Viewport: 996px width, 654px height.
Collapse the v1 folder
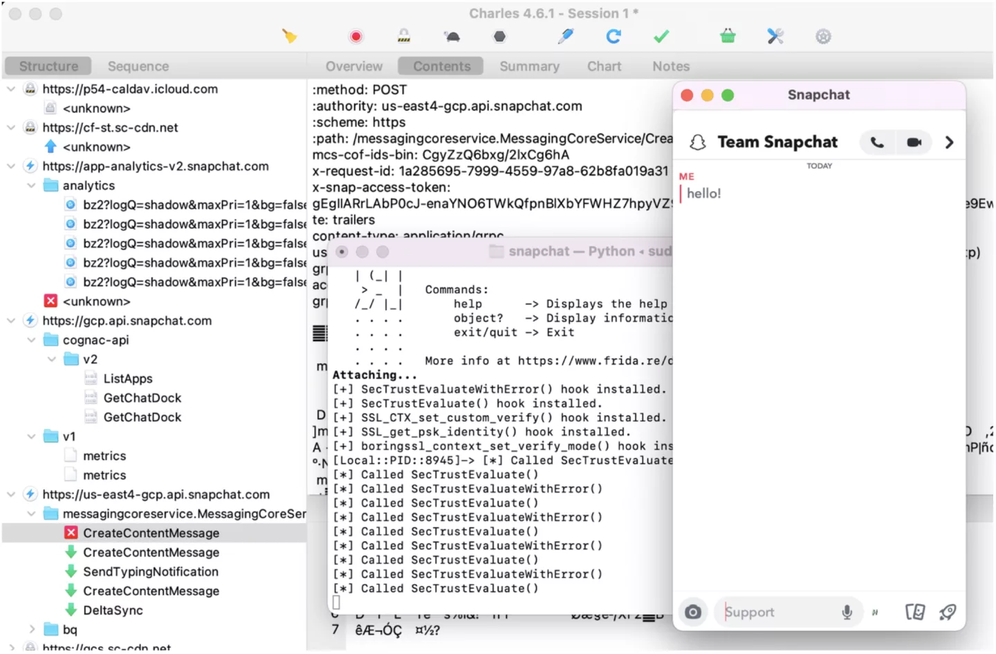pyautogui.click(x=31, y=437)
